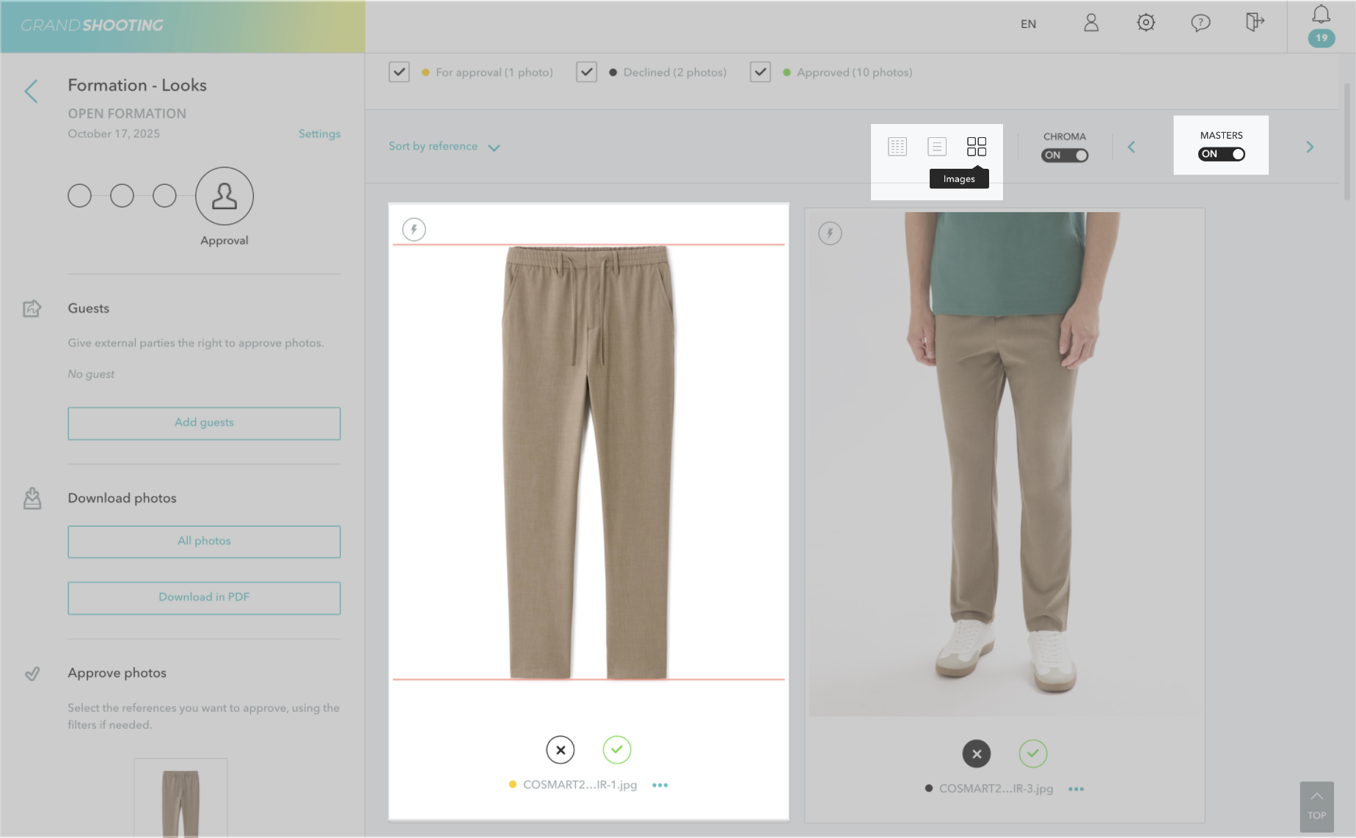Viewport: 1356px width, 838px height.
Task: Click the lightning icon on model photo
Action: coord(830,233)
